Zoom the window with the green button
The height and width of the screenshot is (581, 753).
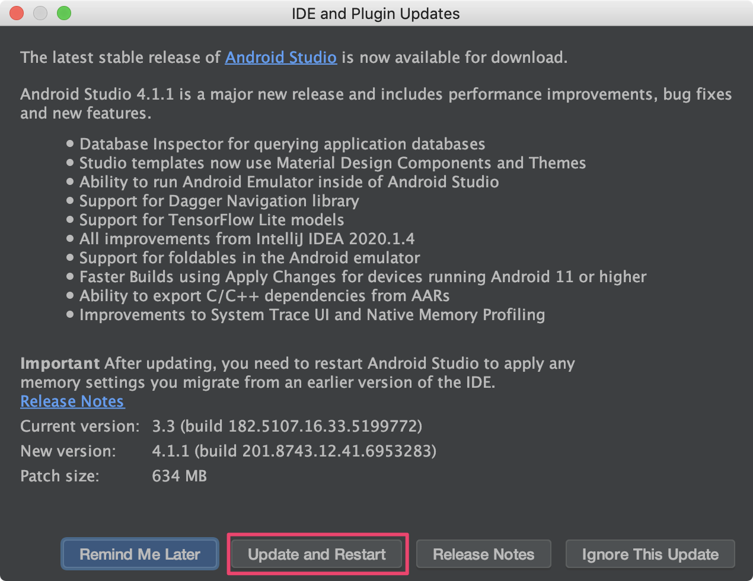64,13
